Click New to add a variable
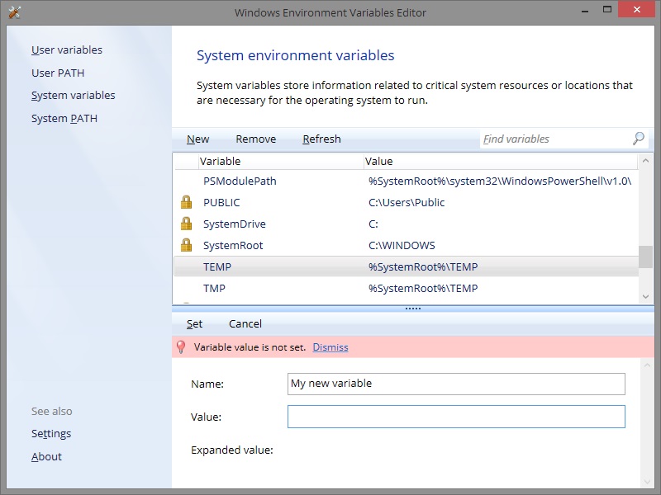The image size is (661, 495). point(197,139)
